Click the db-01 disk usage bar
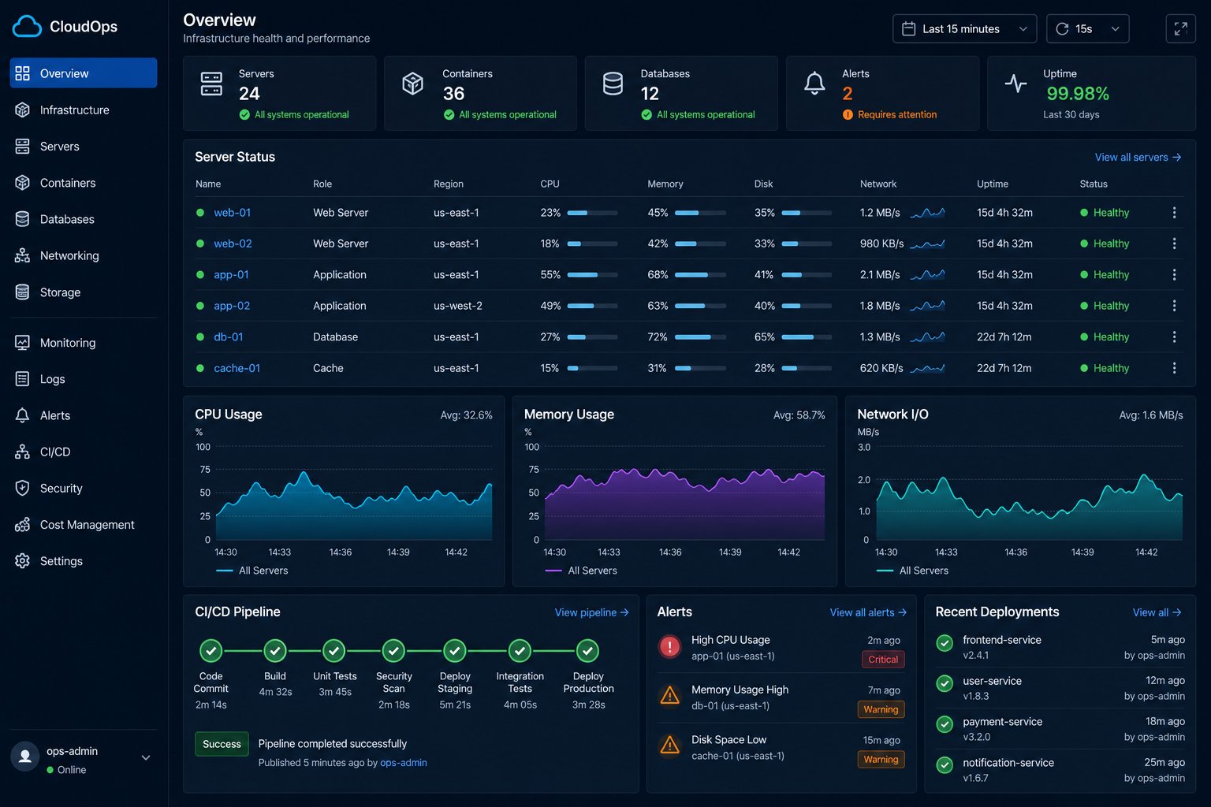The image size is (1211, 807). point(807,337)
